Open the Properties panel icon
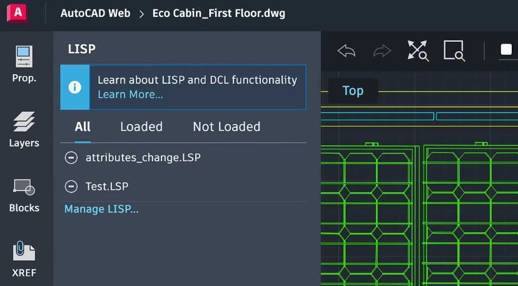The height and width of the screenshot is (286, 518). pos(24,57)
